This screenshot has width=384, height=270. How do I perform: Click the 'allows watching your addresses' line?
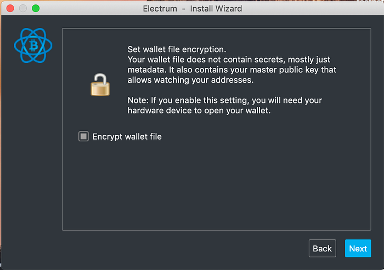(190, 80)
